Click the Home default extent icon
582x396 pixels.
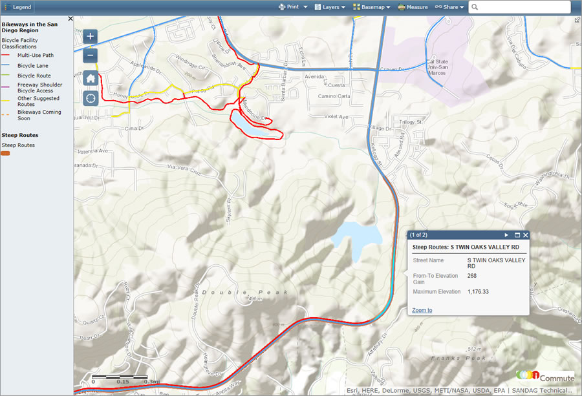click(90, 78)
